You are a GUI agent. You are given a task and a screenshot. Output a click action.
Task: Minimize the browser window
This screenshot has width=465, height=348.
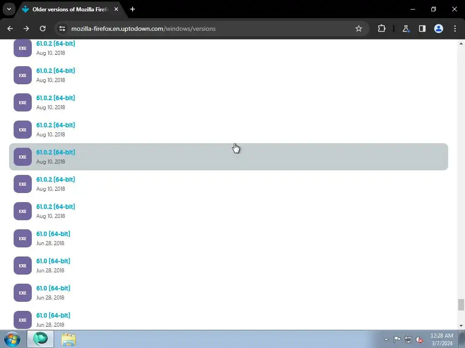(412, 9)
